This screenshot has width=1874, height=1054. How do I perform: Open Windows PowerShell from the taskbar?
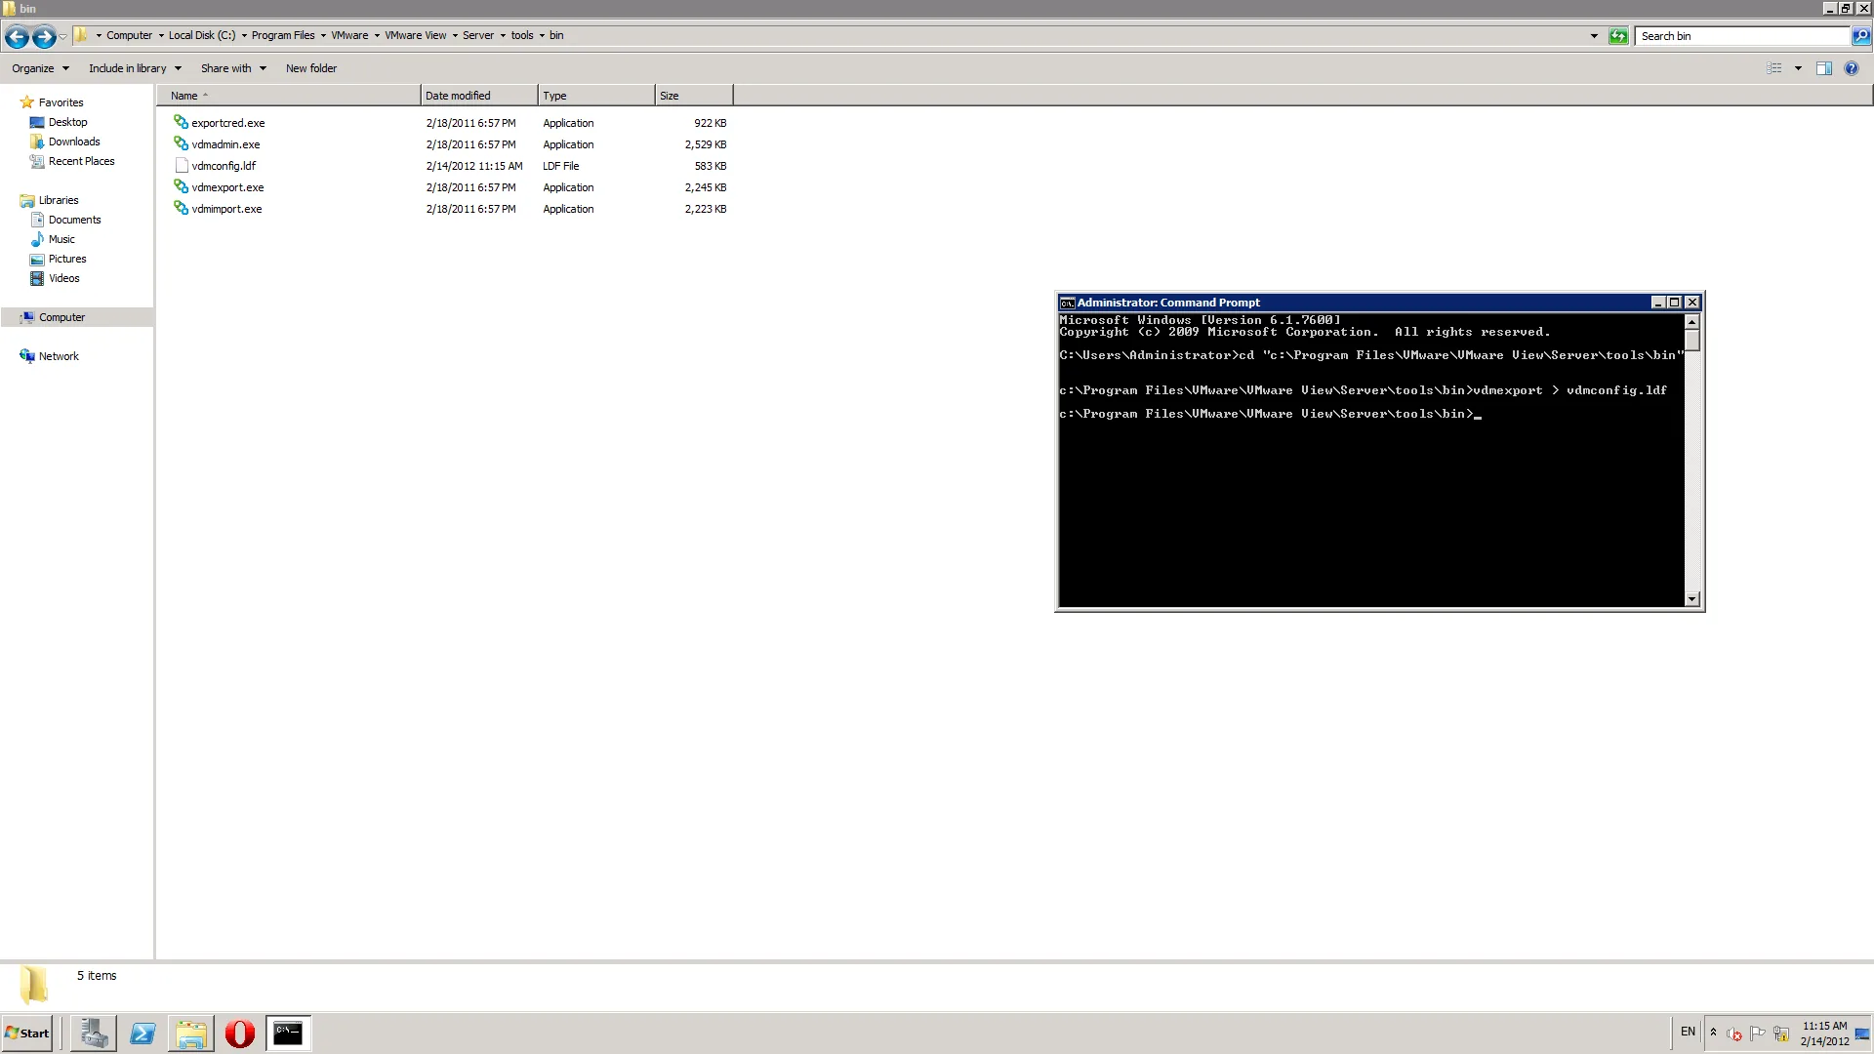point(143,1033)
